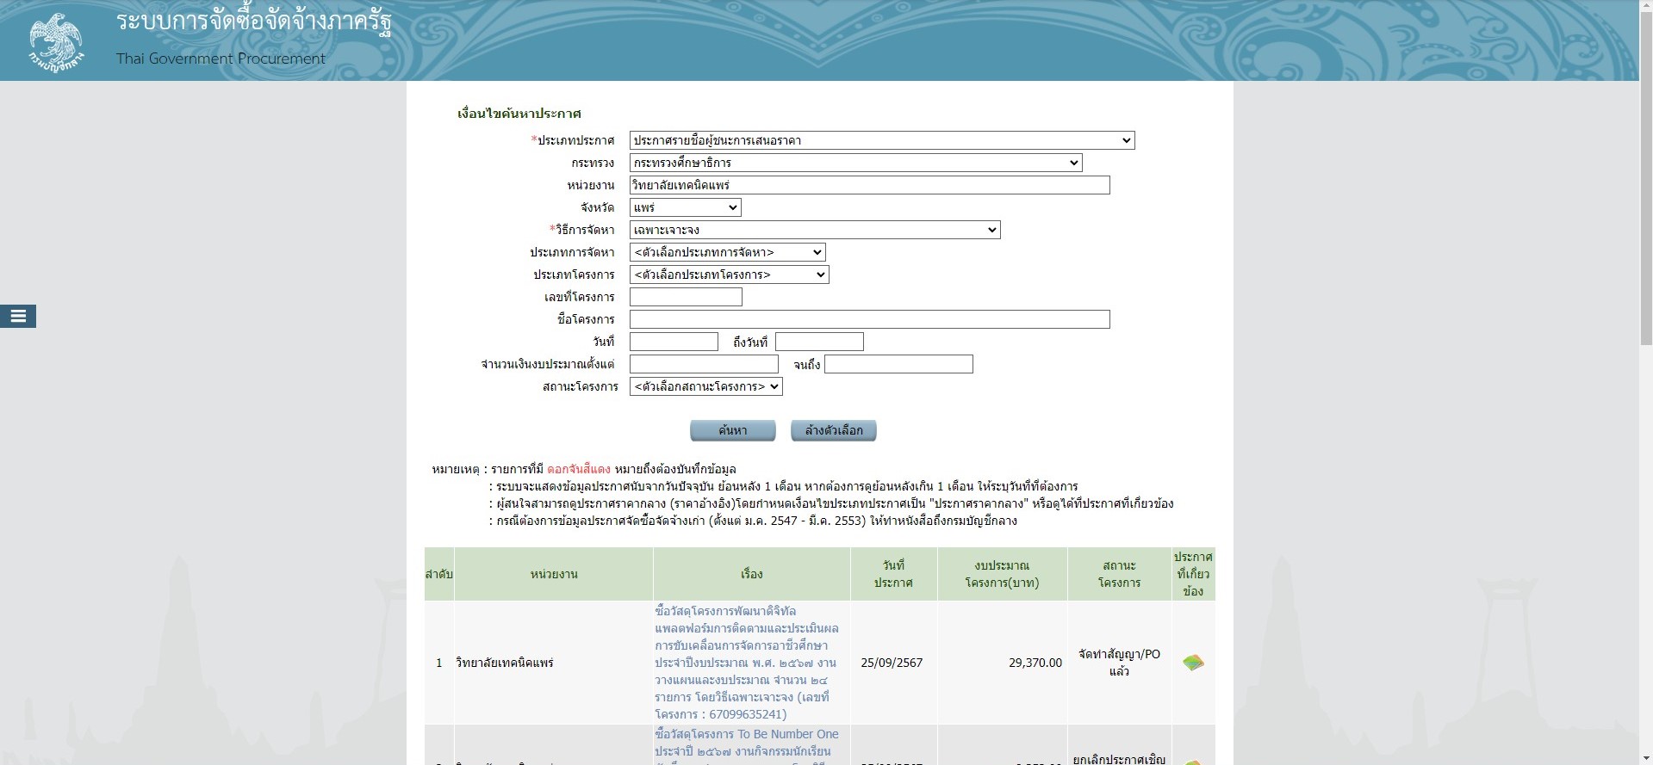Open related announcement icon for row 1
1653x765 pixels.
tap(1193, 663)
